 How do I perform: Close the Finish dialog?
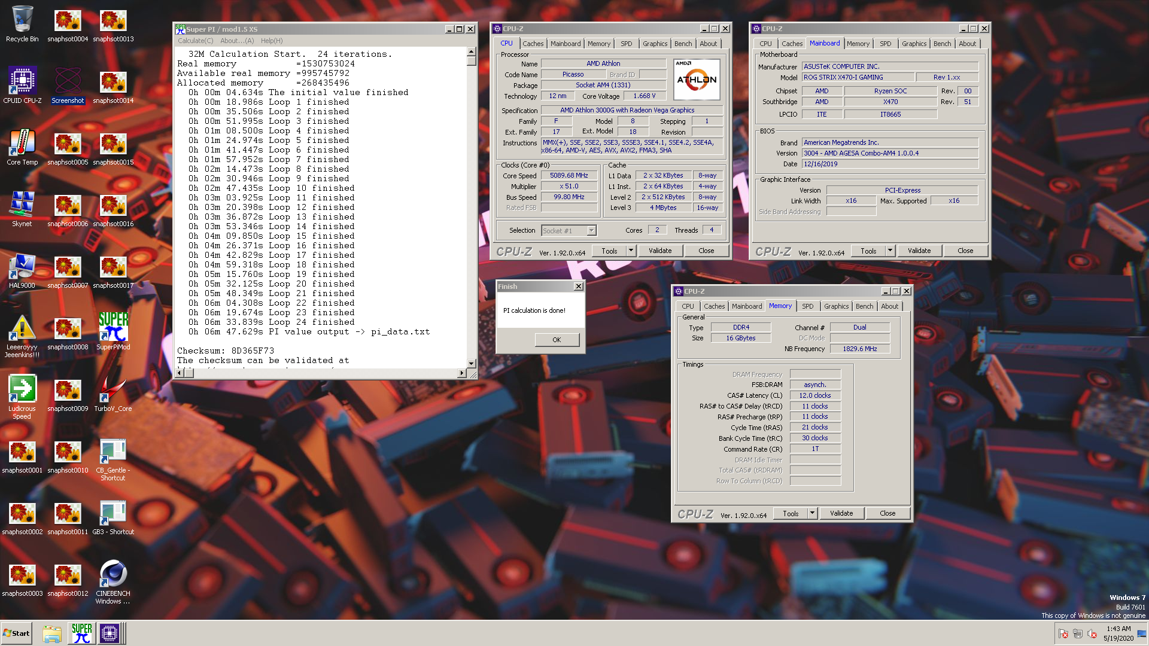coord(578,287)
